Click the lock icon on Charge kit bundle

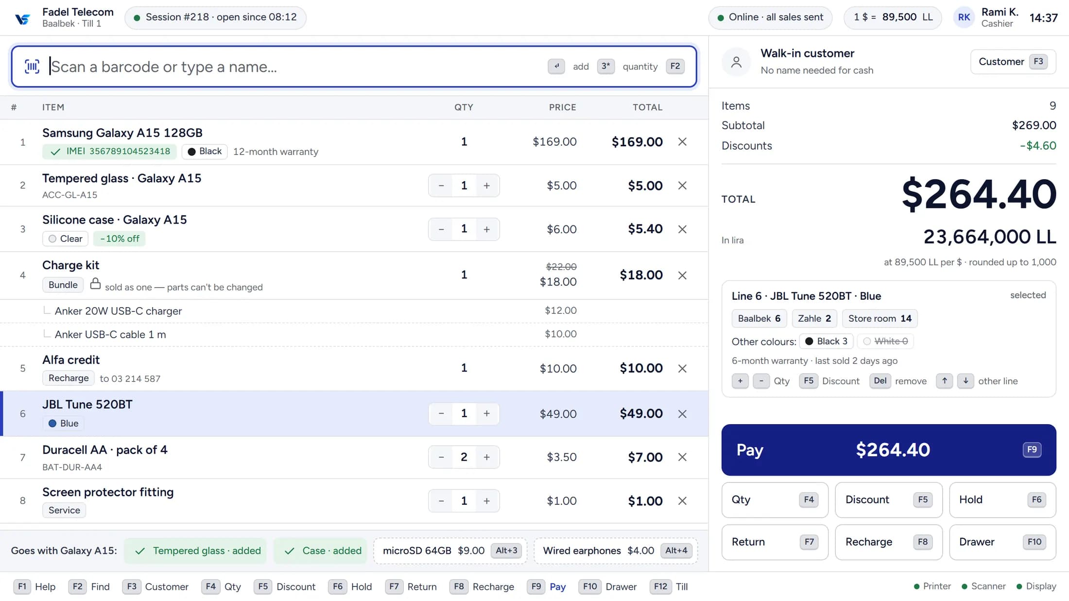[95, 284]
